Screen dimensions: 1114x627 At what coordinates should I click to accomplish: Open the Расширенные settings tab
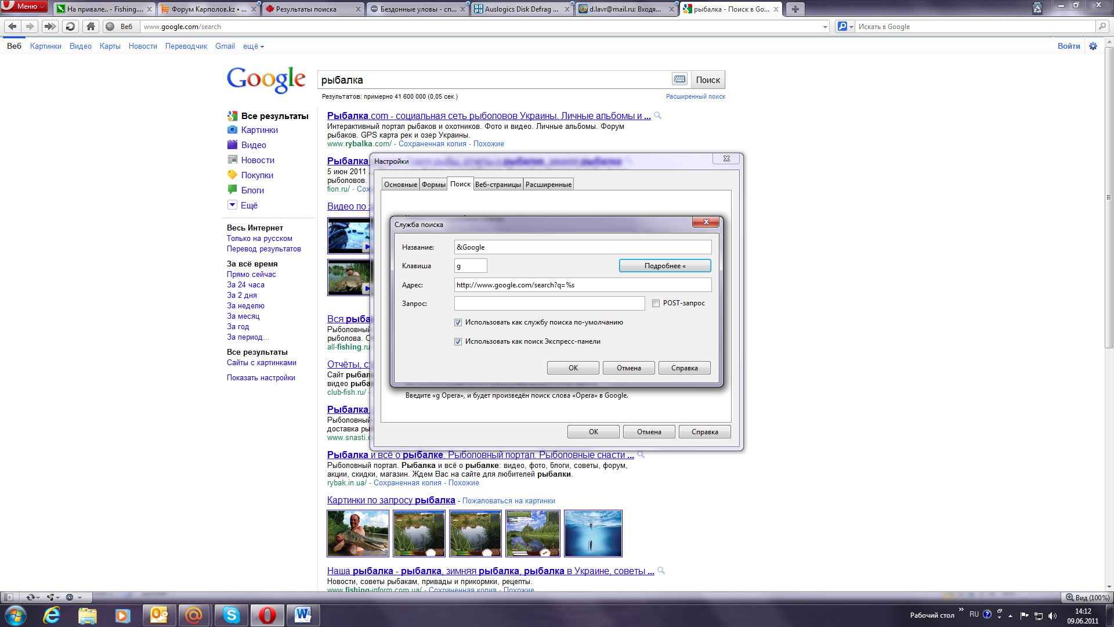[548, 185]
